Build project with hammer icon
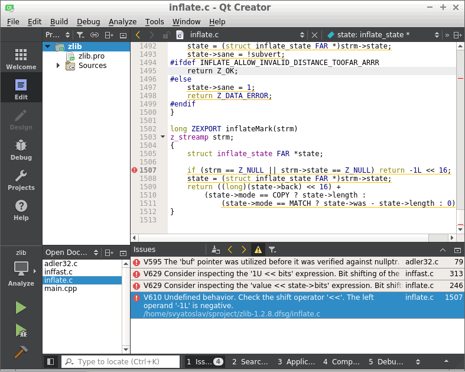This screenshot has height=372, width=465. tap(21, 352)
